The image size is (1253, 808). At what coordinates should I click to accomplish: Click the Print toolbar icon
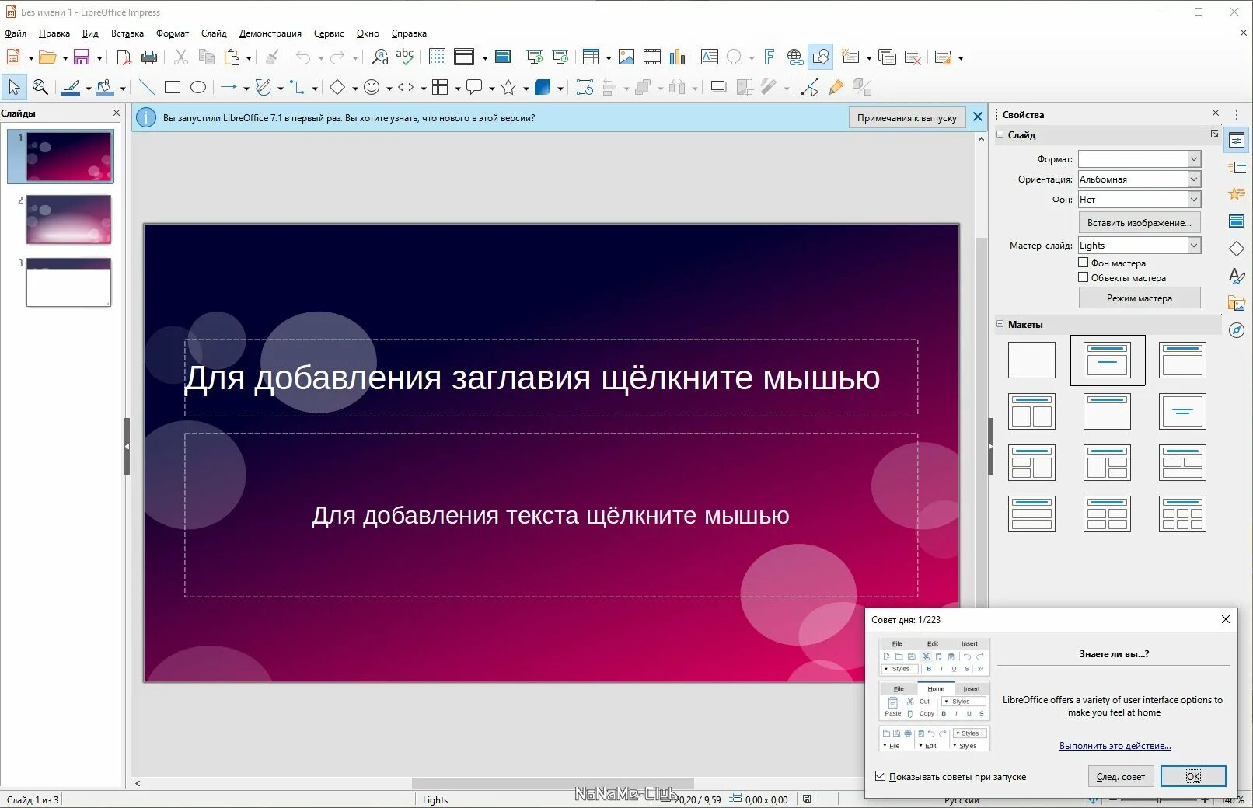[149, 57]
